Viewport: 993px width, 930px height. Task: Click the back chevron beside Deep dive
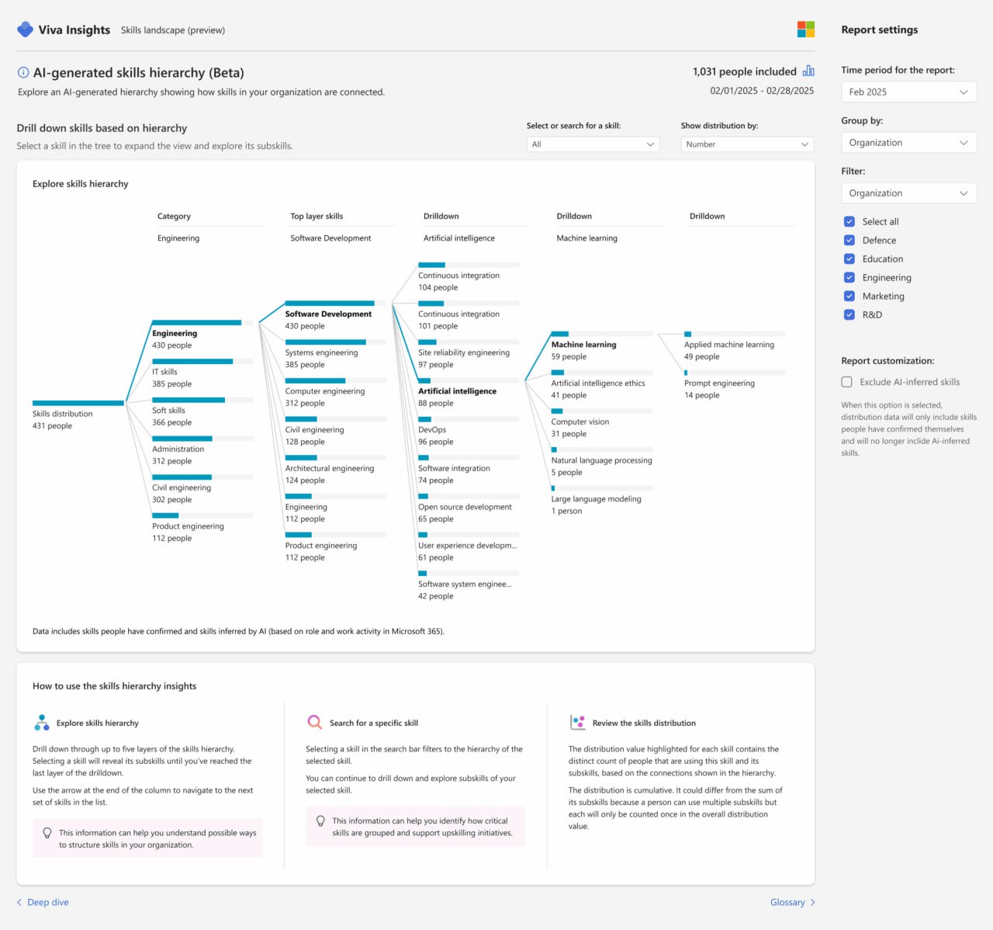[x=21, y=902]
